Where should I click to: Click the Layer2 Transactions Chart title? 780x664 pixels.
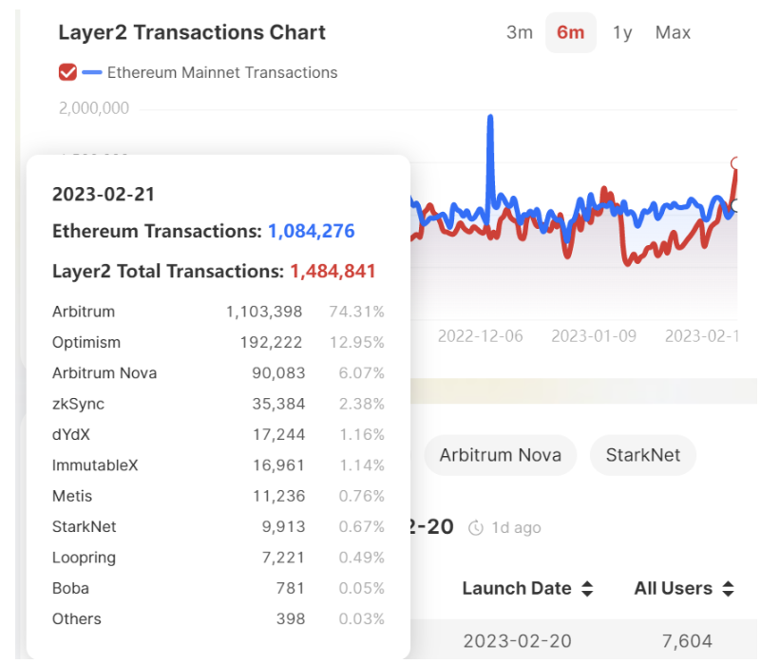[192, 32]
